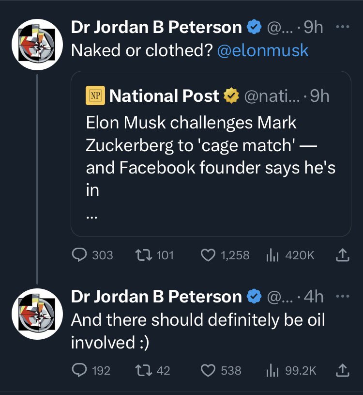Open more options for the 4h tweet

click(x=343, y=296)
